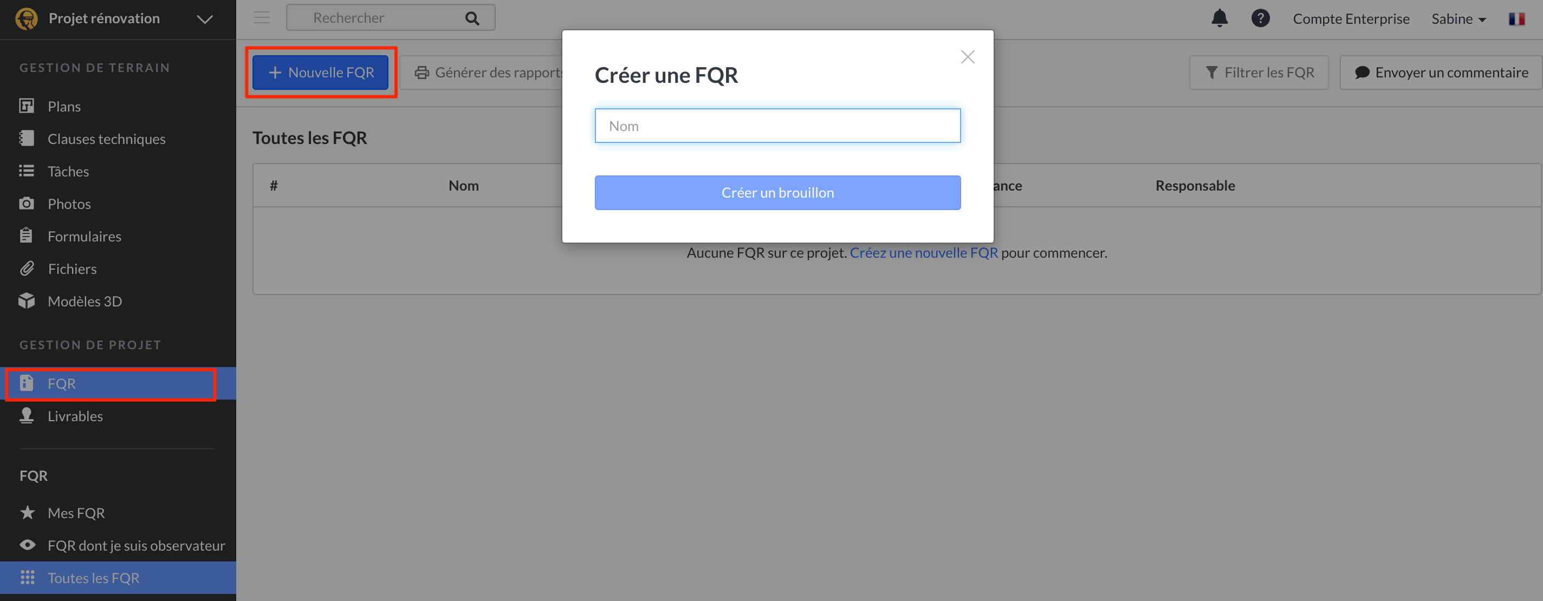Click the project logo icon

(27, 18)
